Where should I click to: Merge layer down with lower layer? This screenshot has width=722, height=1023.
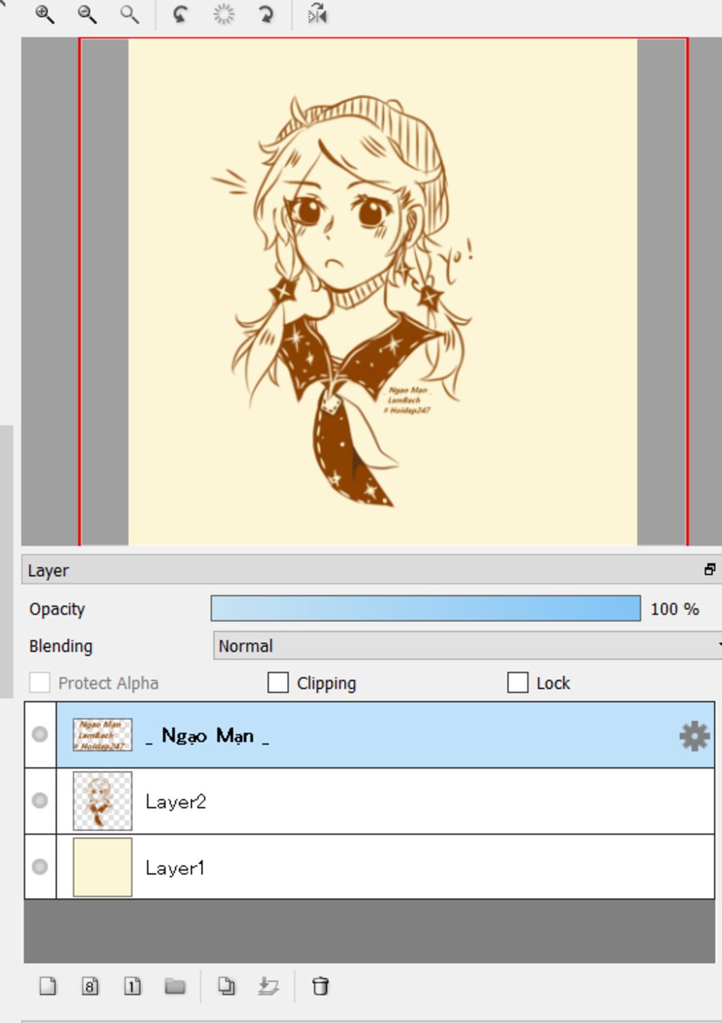[x=268, y=986]
